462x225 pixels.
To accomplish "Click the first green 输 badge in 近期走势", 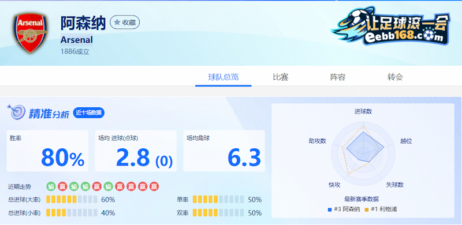I will (x=51, y=186).
